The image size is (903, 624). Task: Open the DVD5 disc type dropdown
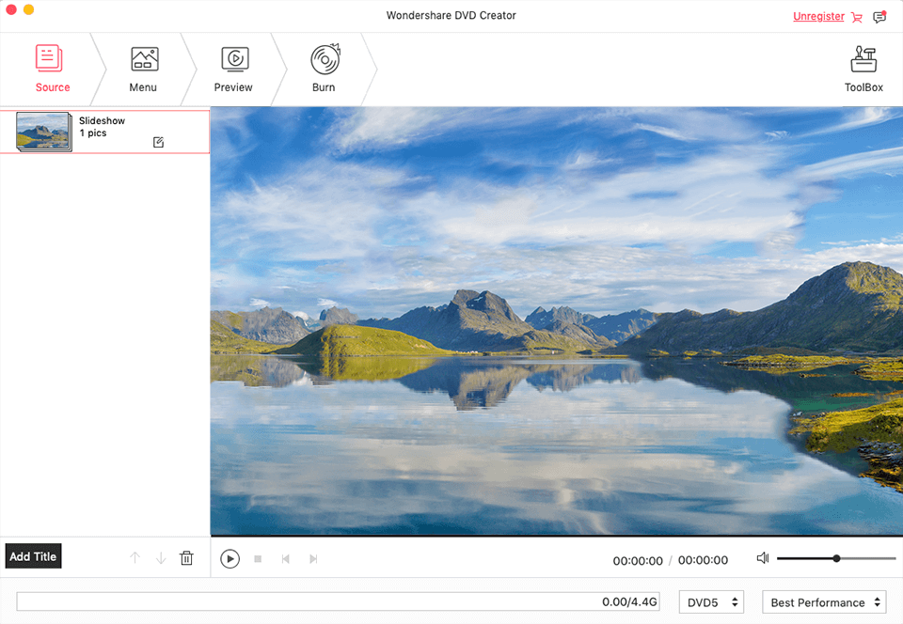point(711,601)
